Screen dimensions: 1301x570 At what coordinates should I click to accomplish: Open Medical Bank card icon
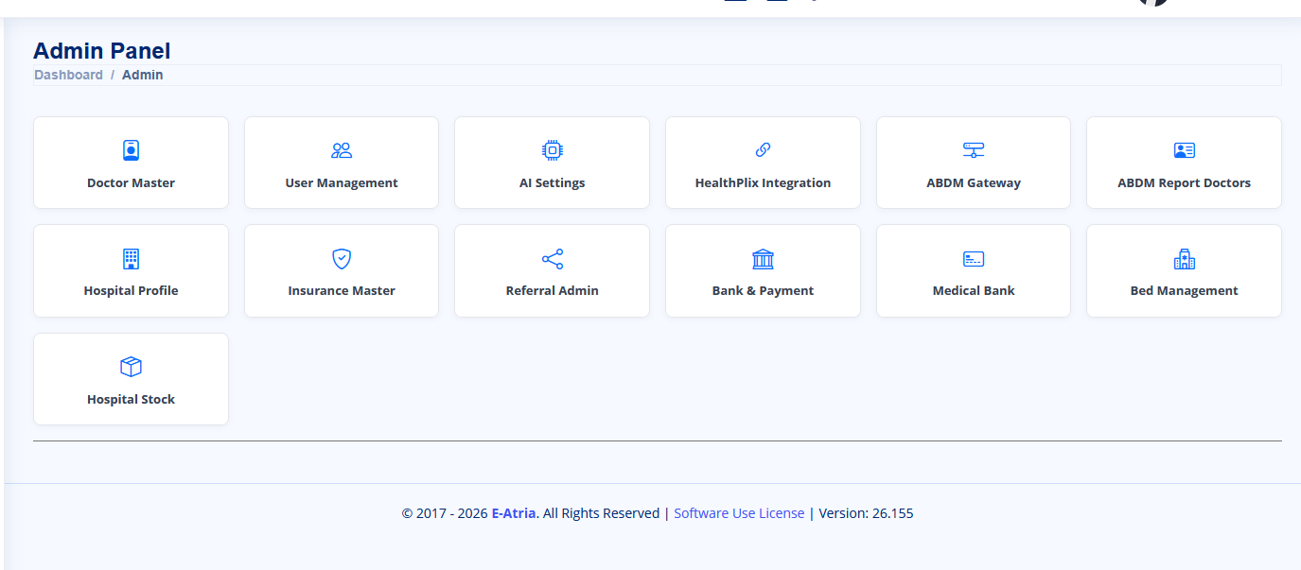click(x=974, y=259)
